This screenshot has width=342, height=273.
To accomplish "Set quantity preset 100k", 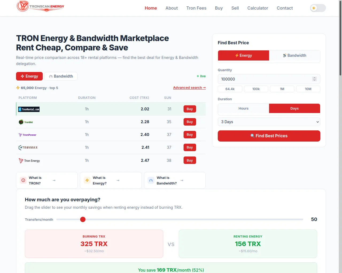I will tap(256, 89).
